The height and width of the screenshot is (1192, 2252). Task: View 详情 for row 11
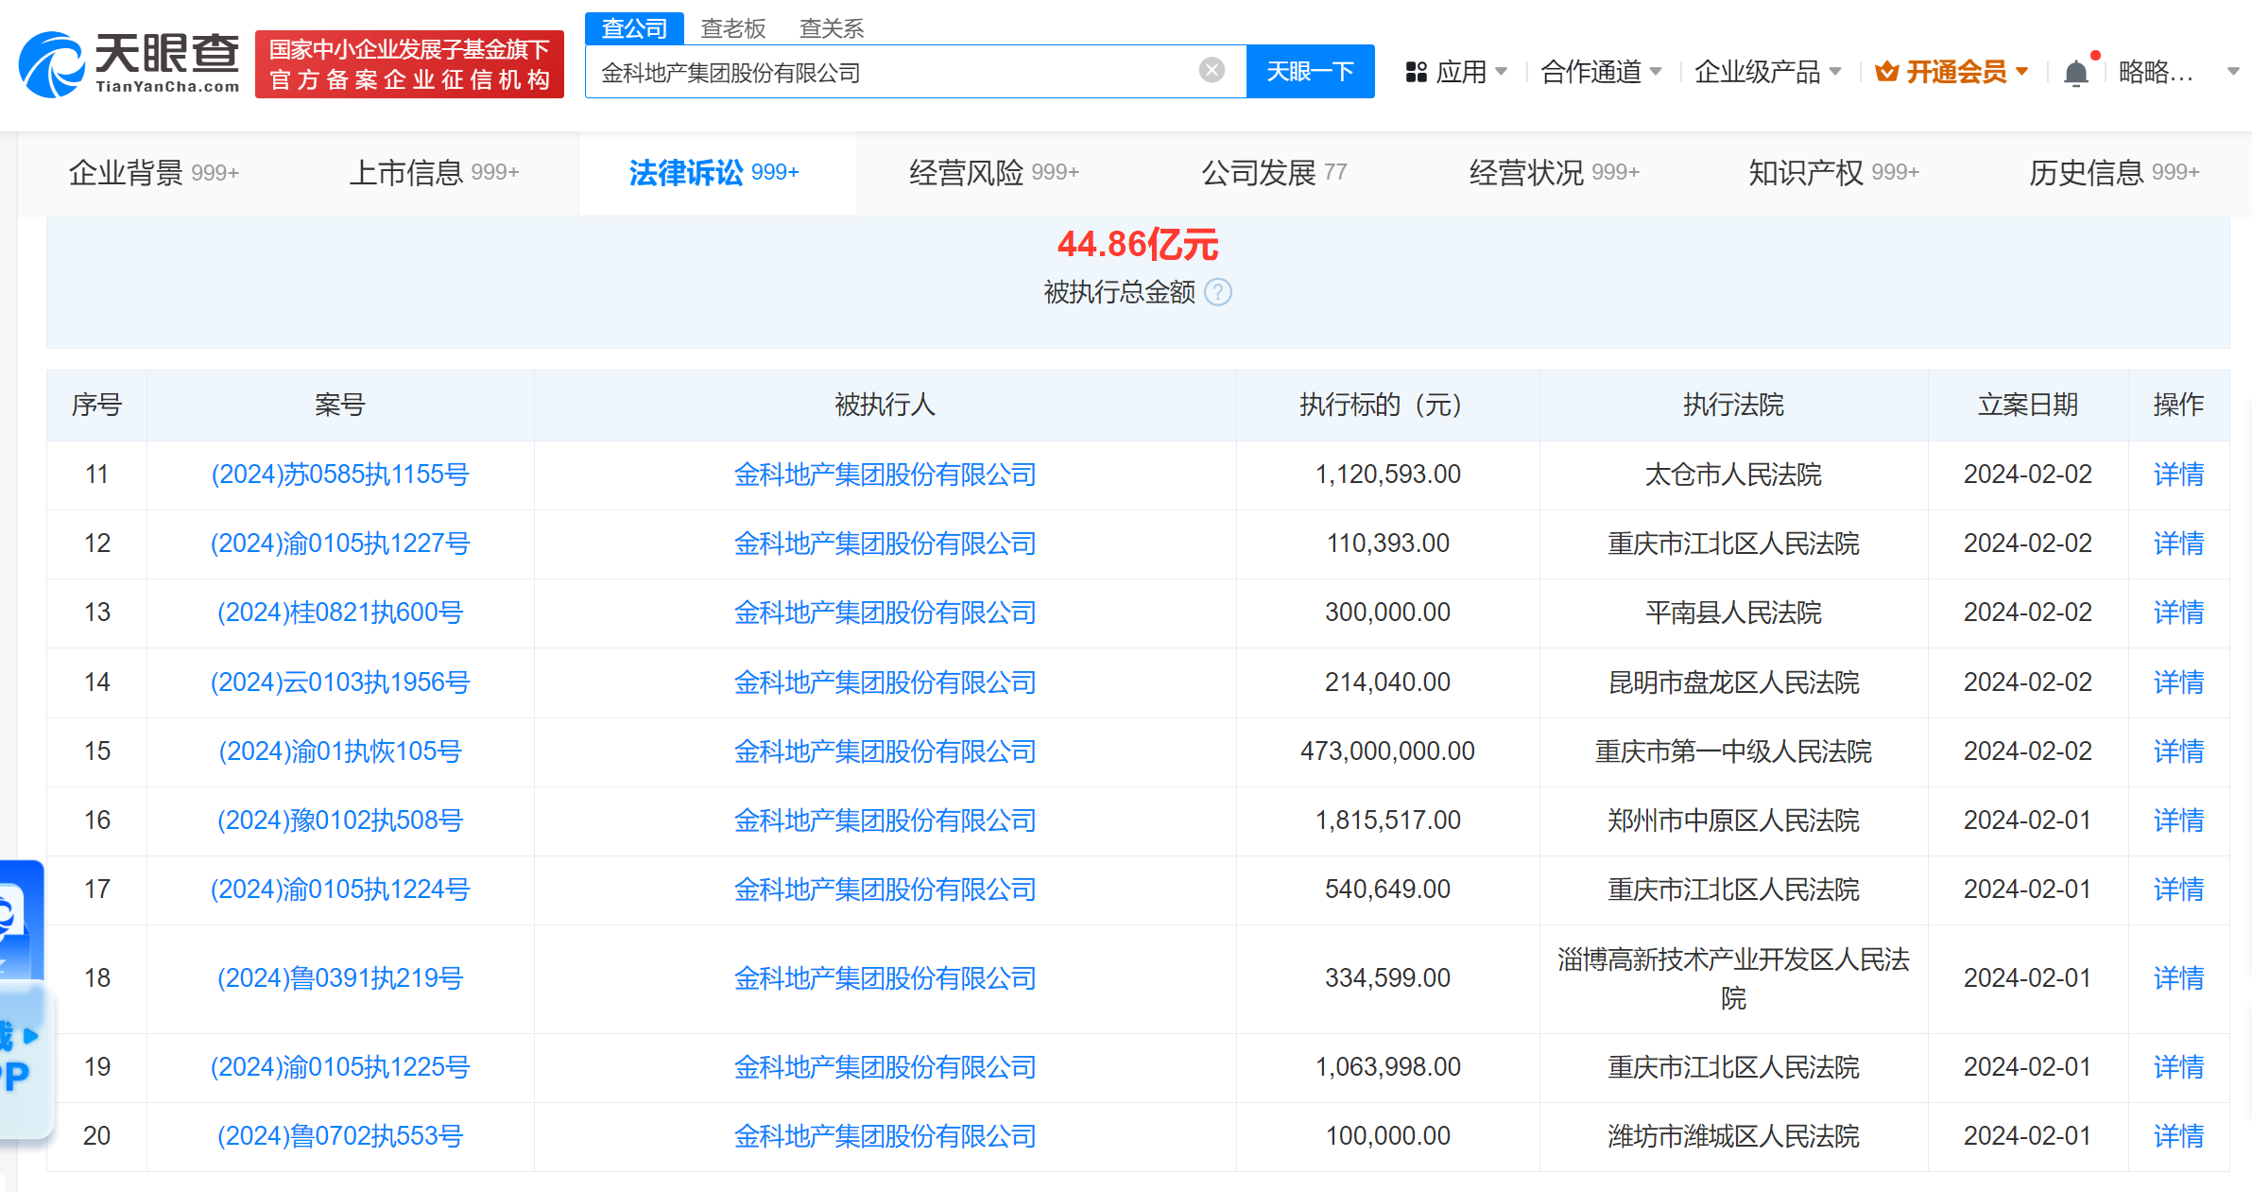pos(2178,475)
